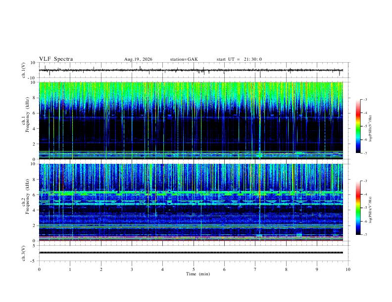
Task: Click the 10 minute tick on time axis
Action: point(348,269)
